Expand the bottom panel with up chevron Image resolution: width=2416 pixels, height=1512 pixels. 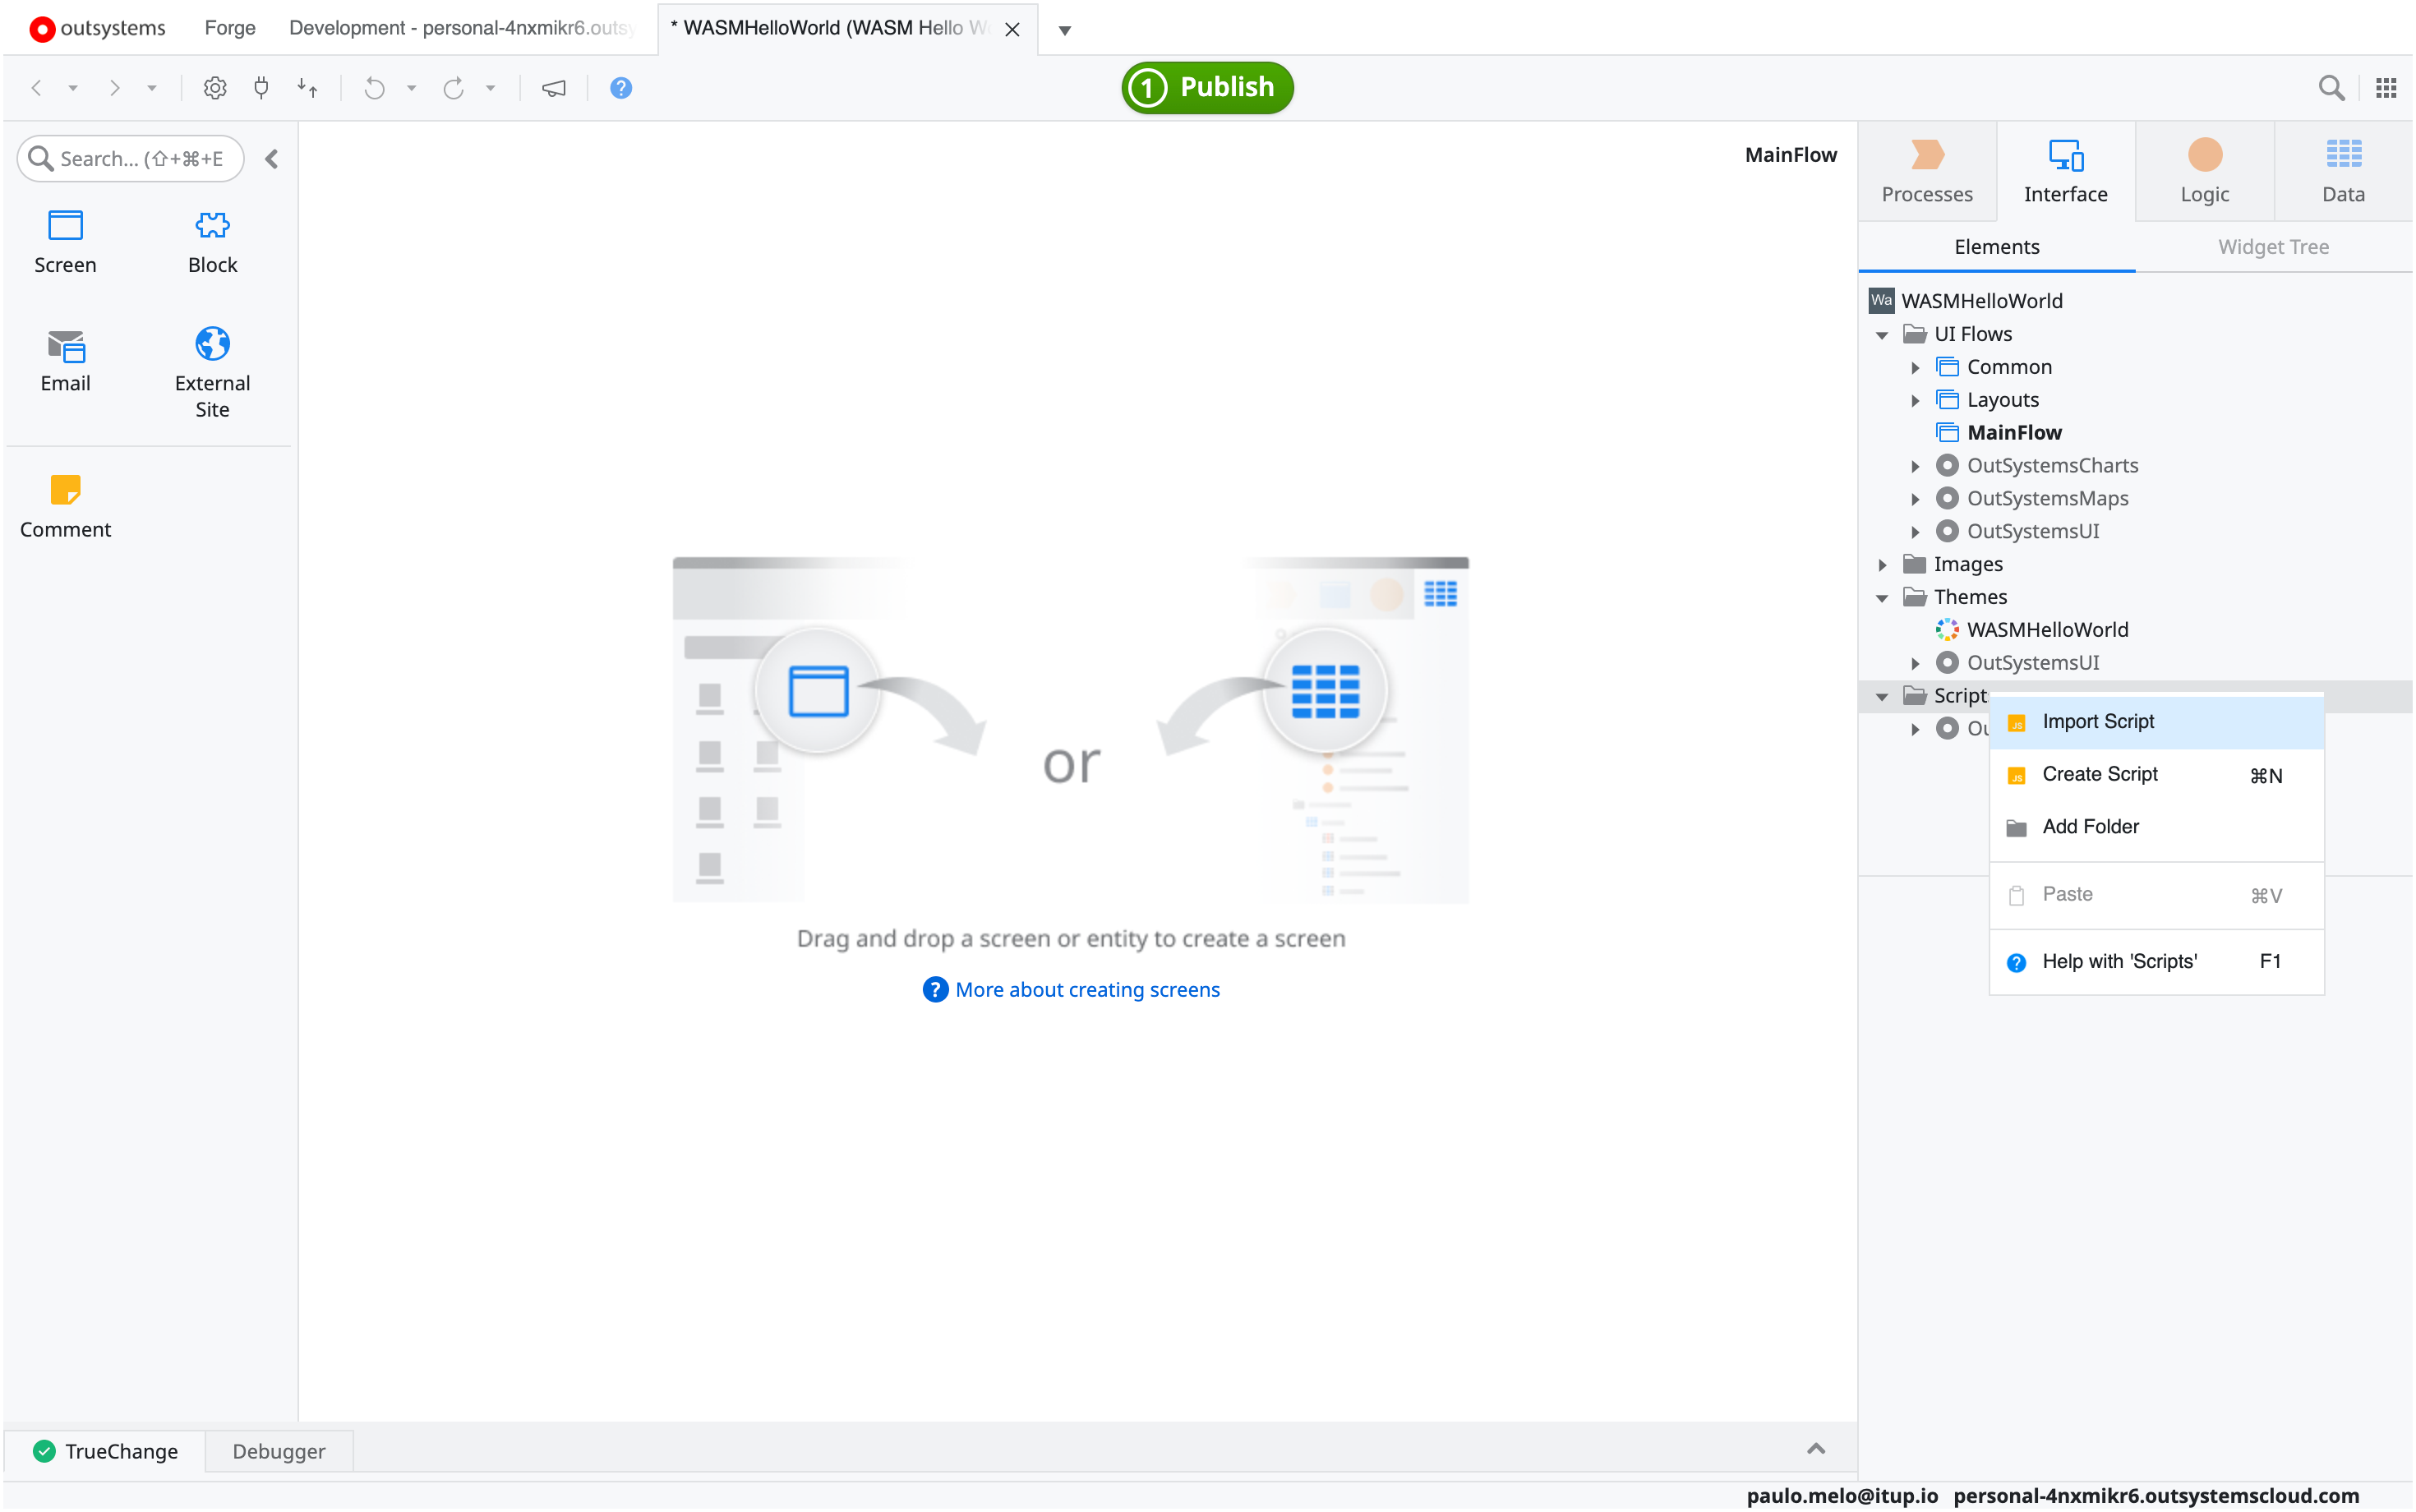(1816, 1449)
